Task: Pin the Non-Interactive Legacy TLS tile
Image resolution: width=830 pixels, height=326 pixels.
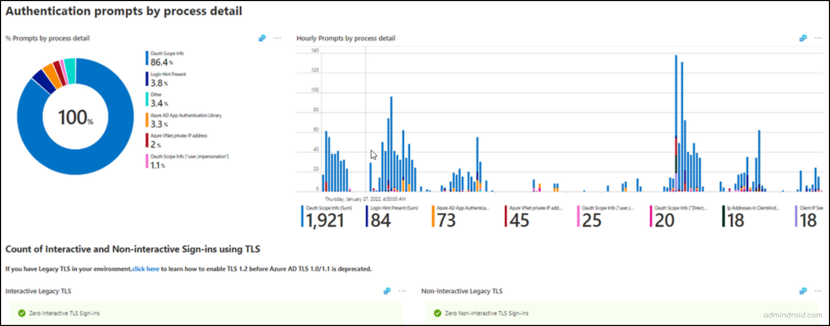Action: 802,291
